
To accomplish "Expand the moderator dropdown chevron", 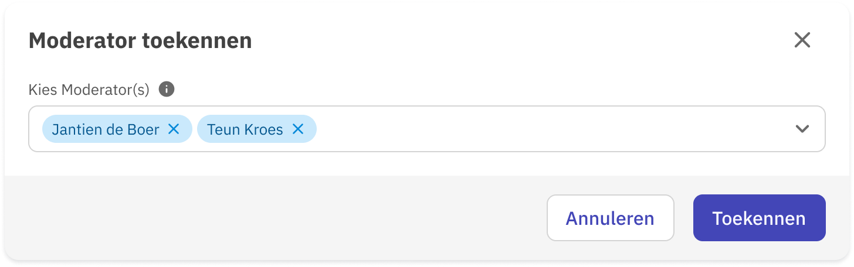I will pos(802,129).
